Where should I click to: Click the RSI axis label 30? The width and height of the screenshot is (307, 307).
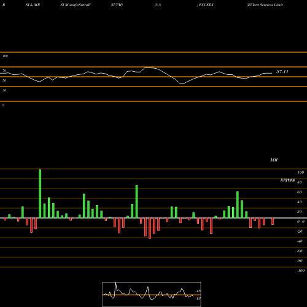click(x=4, y=90)
